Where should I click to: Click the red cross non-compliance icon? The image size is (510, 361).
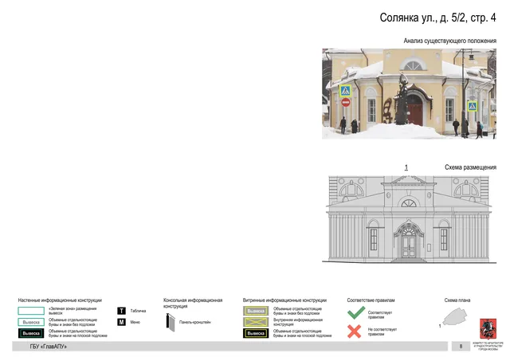tap(354, 332)
